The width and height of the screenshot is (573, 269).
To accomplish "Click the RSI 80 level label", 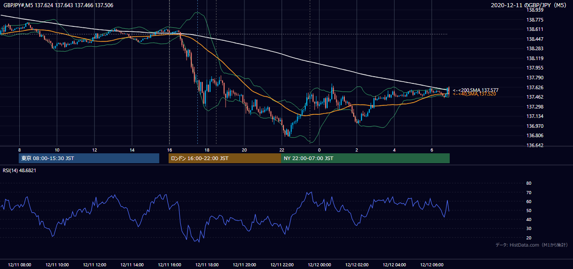I will [529, 183].
